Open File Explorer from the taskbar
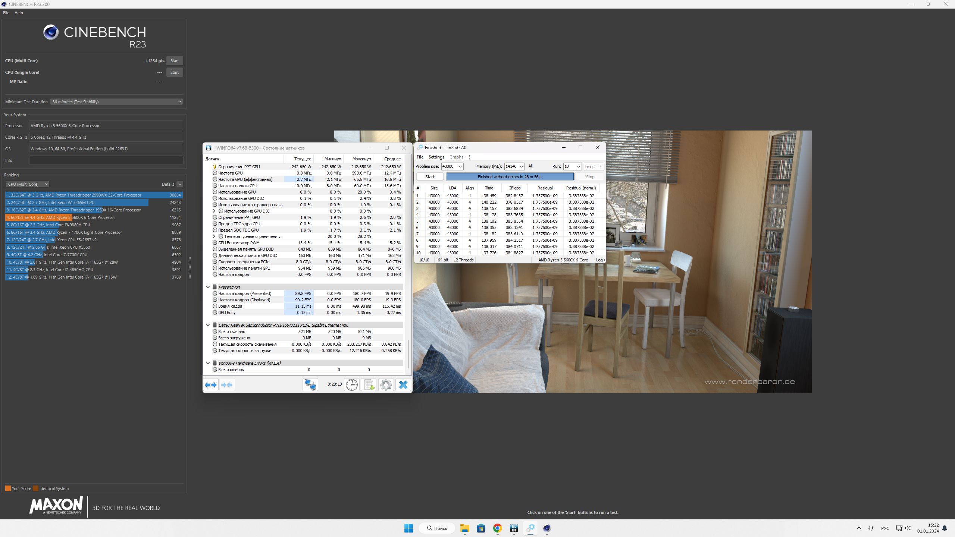The image size is (955, 537). coord(464,528)
